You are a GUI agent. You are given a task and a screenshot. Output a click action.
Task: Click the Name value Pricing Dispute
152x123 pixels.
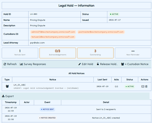click(37, 20)
